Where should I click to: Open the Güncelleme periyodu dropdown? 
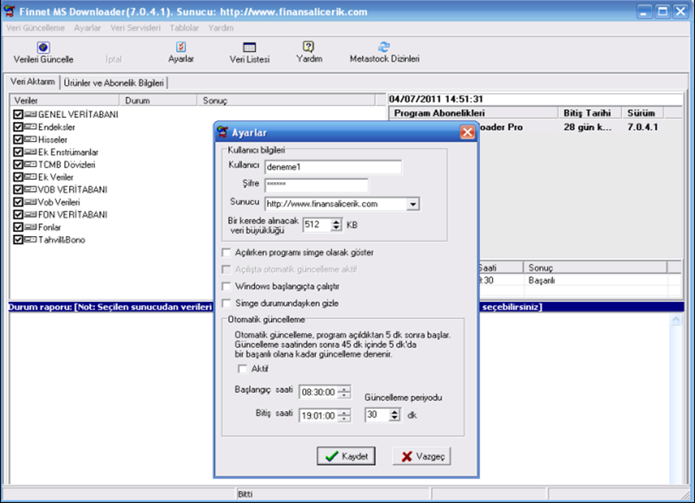coord(395,415)
